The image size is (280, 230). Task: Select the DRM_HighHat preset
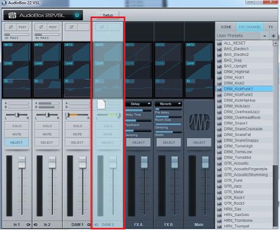pyautogui.click(x=245, y=72)
